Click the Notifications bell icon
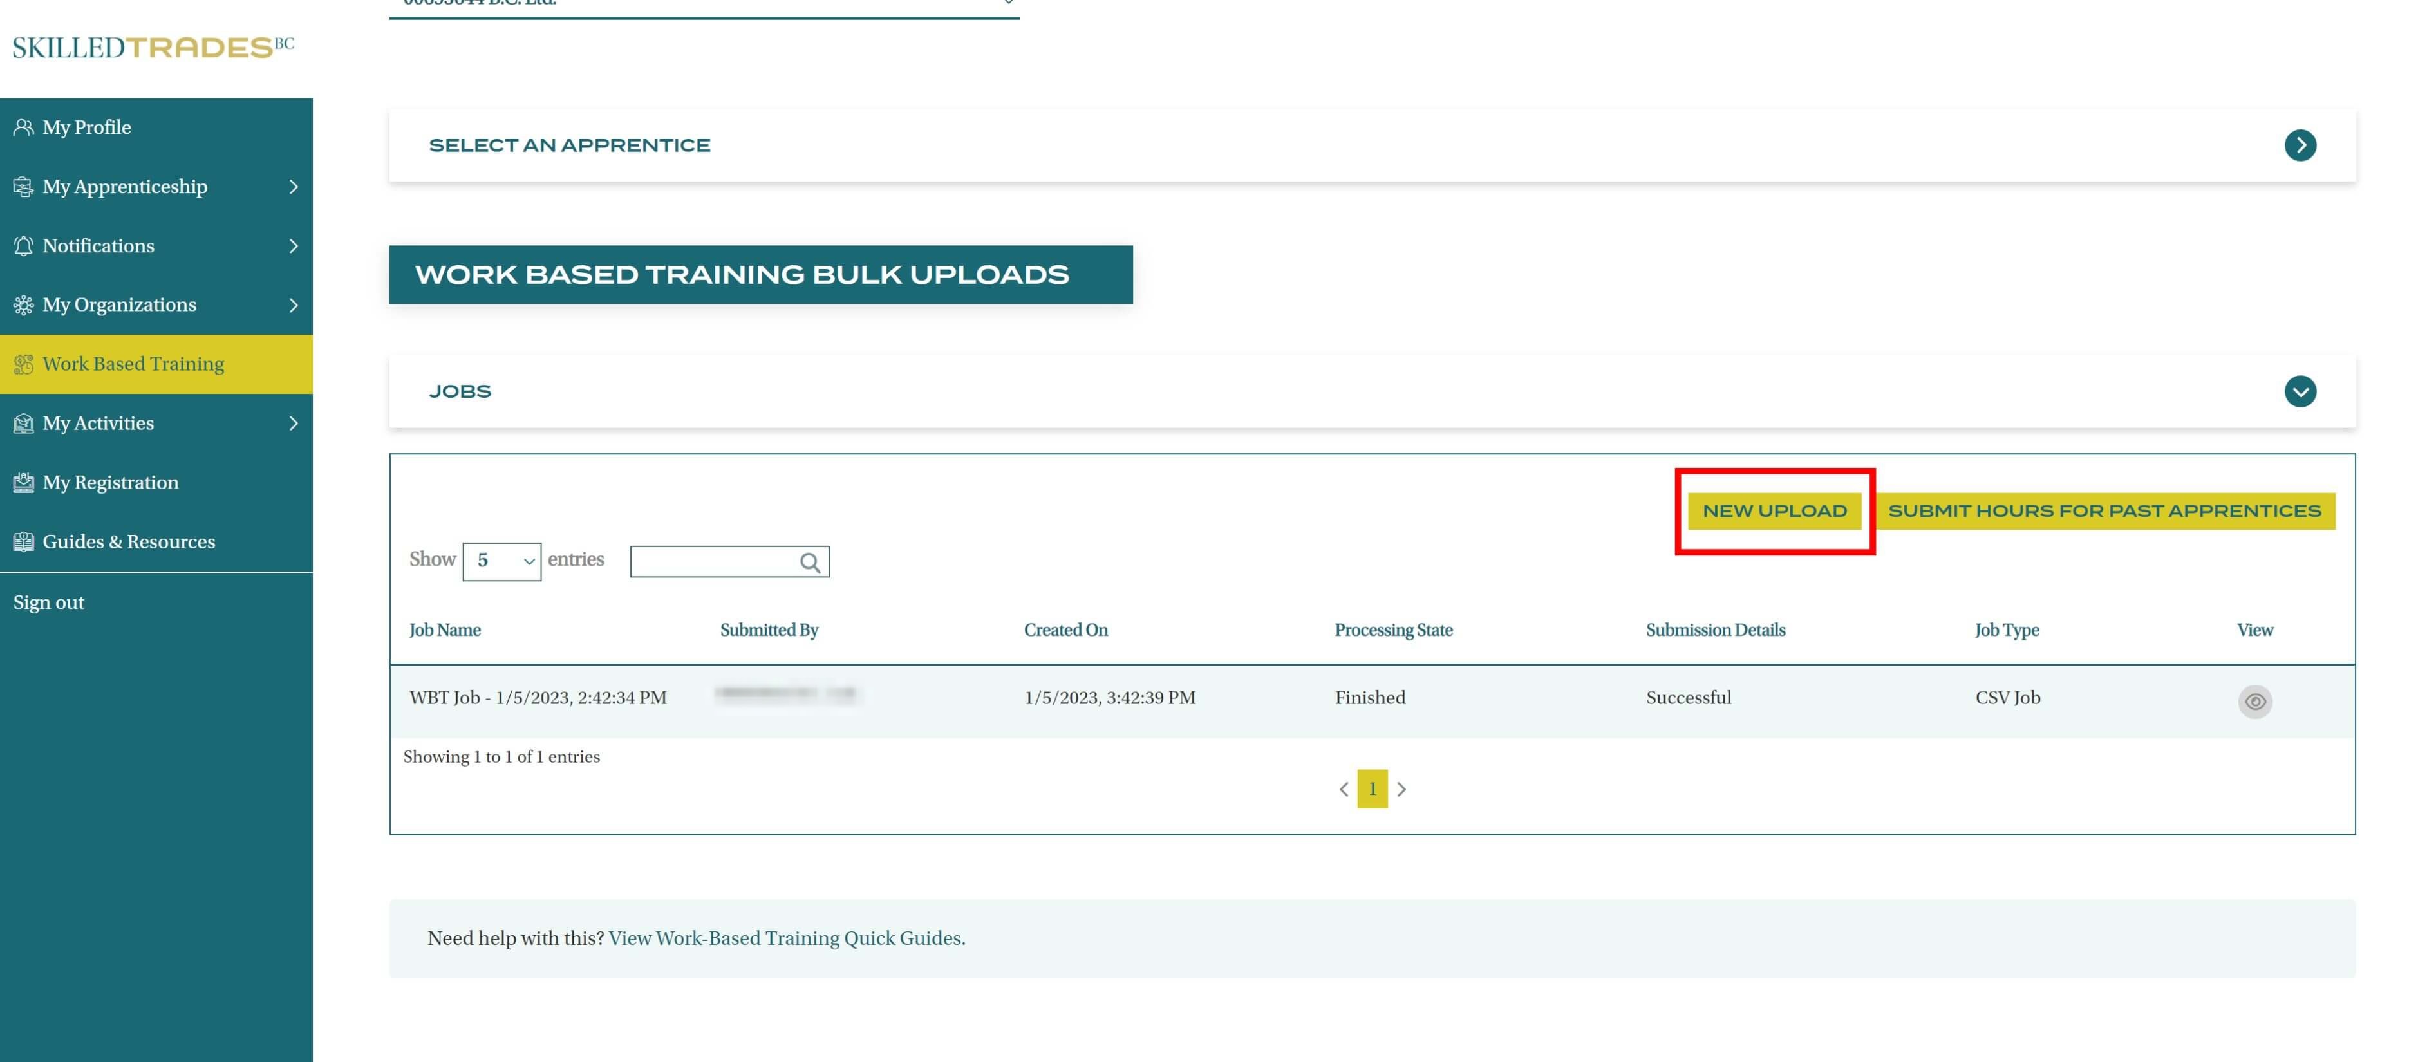The height and width of the screenshot is (1062, 2427). (24, 246)
